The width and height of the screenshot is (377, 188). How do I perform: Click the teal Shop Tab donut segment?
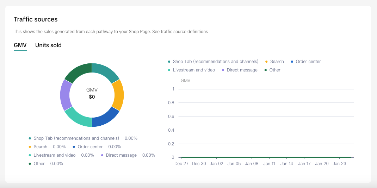click(x=105, y=73)
